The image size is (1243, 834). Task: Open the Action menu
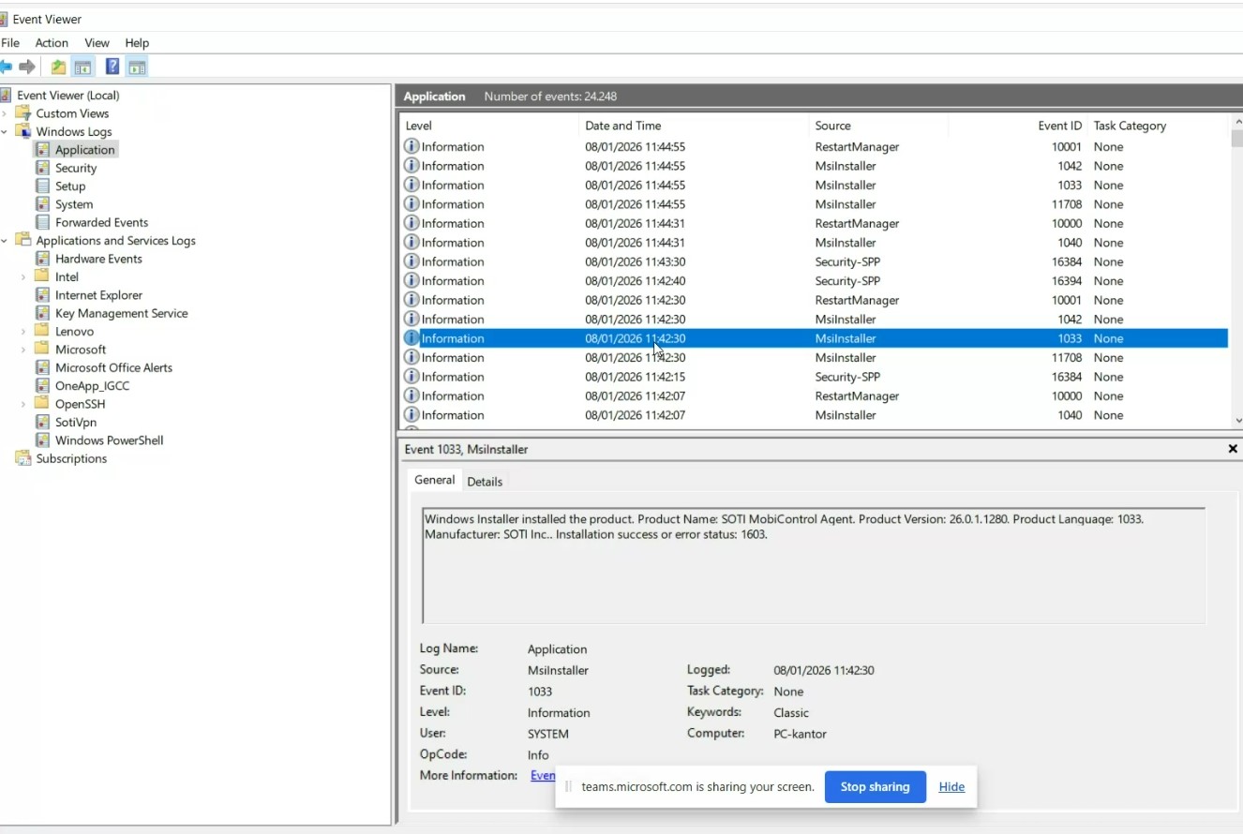point(52,42)
